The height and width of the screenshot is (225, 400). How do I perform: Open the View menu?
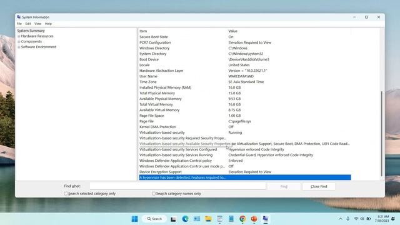(x=37, y=24)
